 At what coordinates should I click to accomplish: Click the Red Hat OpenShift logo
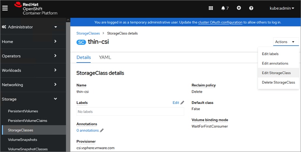(36, 8)
